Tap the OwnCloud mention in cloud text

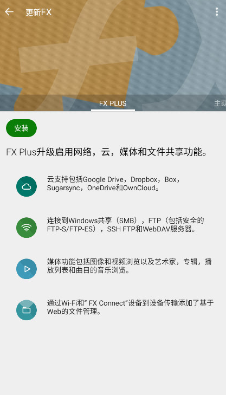point(139,188)
